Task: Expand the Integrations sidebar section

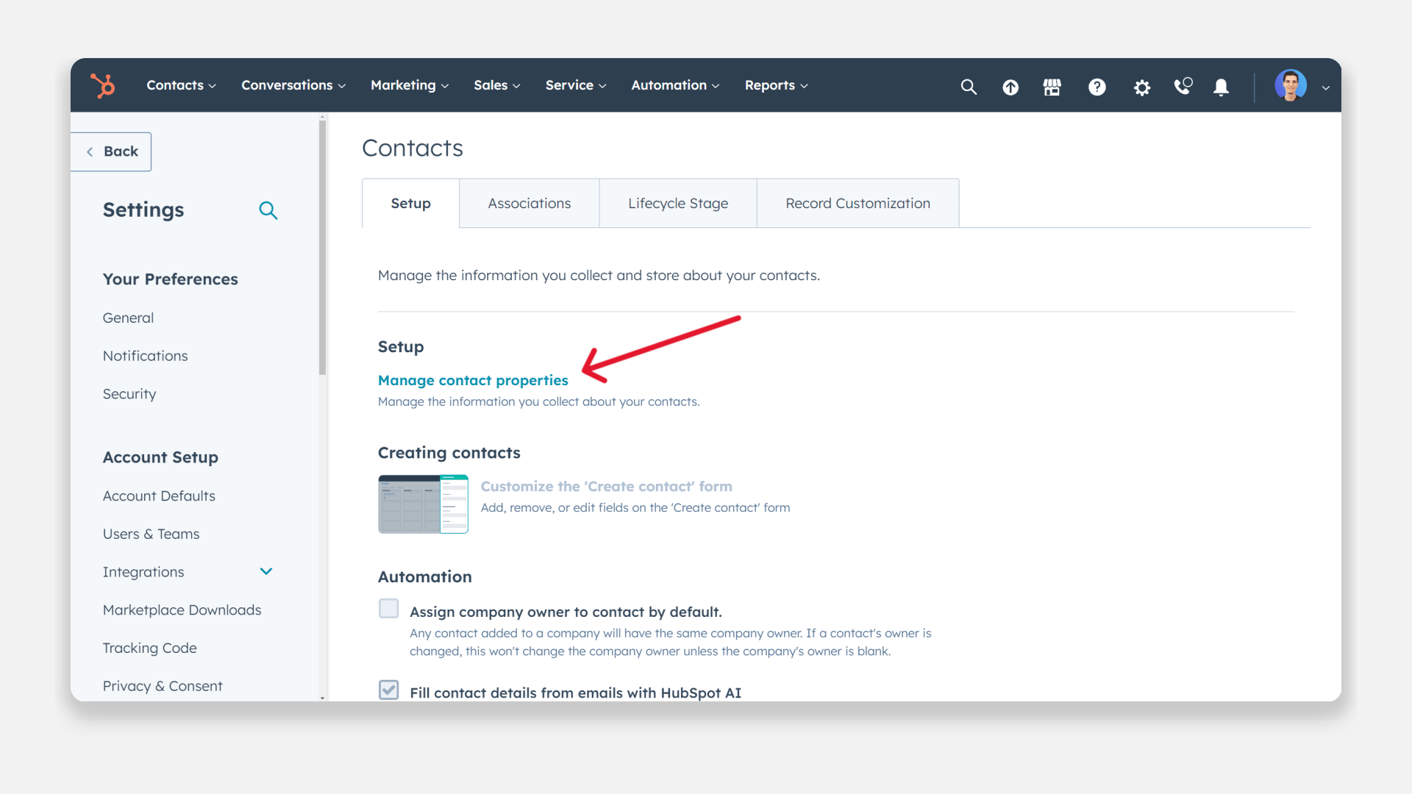Action: tap(266, 571)
